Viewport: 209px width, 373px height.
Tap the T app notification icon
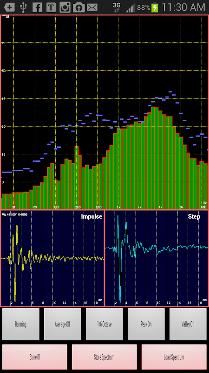[x=51, y=7]
